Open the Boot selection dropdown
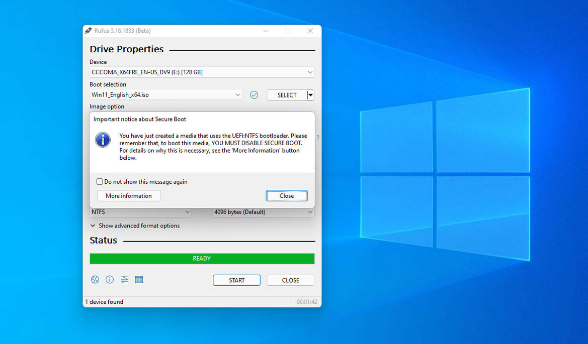 tap(166, 95)
